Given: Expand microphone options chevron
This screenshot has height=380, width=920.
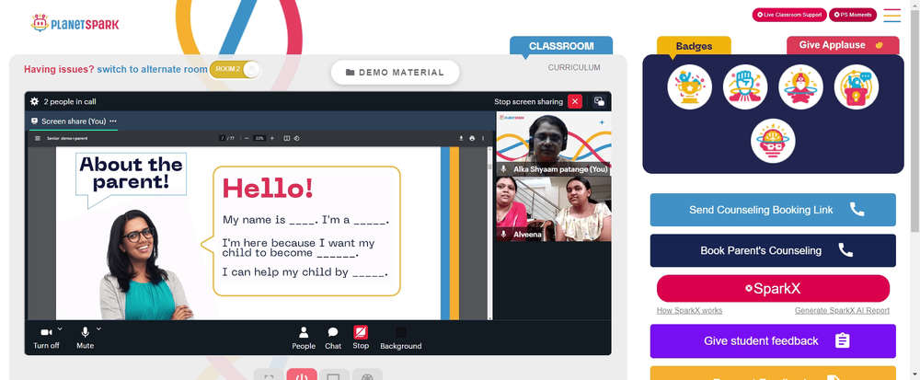Looking at the screenshot, I should pyautogui.click(x=98, y=329).
